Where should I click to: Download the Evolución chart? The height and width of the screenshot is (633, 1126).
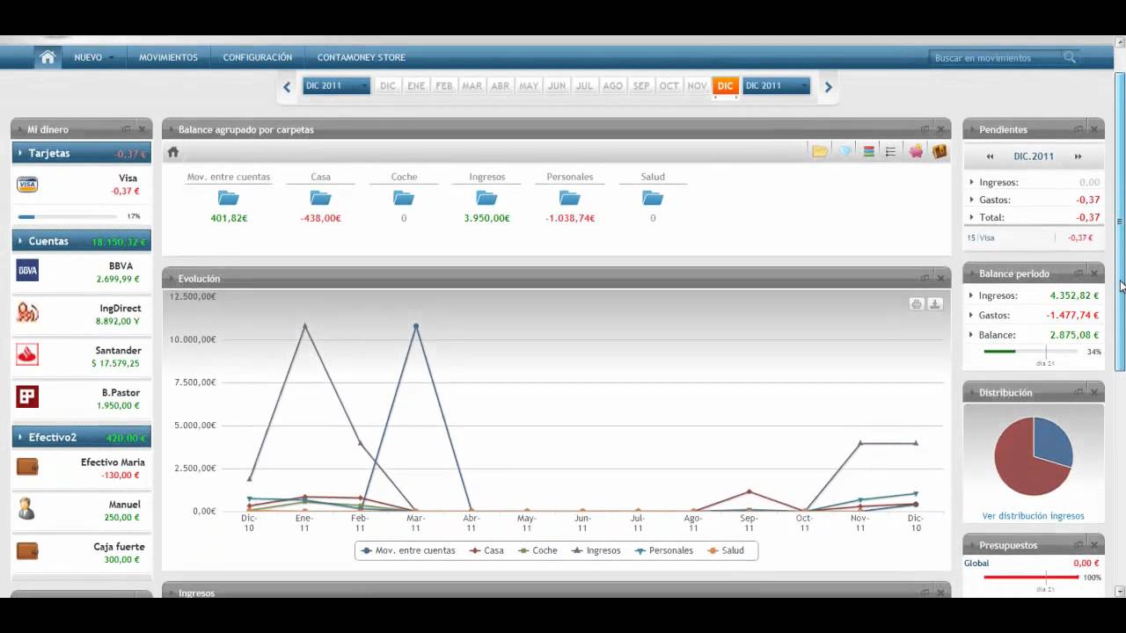(935, 304)
